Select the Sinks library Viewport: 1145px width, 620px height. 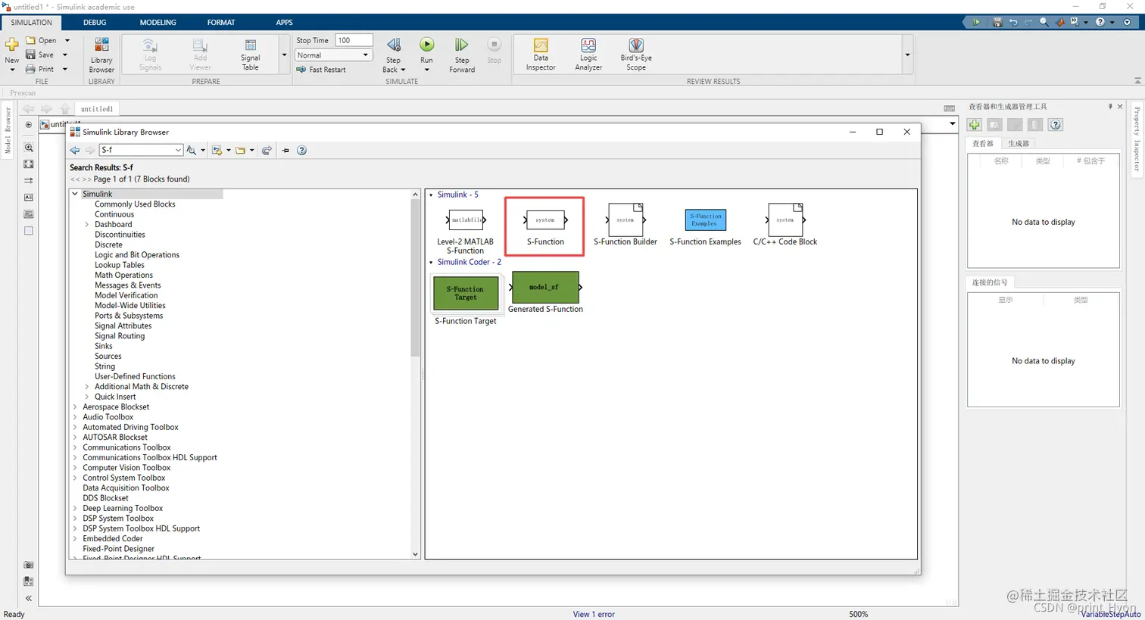point(104,346)
